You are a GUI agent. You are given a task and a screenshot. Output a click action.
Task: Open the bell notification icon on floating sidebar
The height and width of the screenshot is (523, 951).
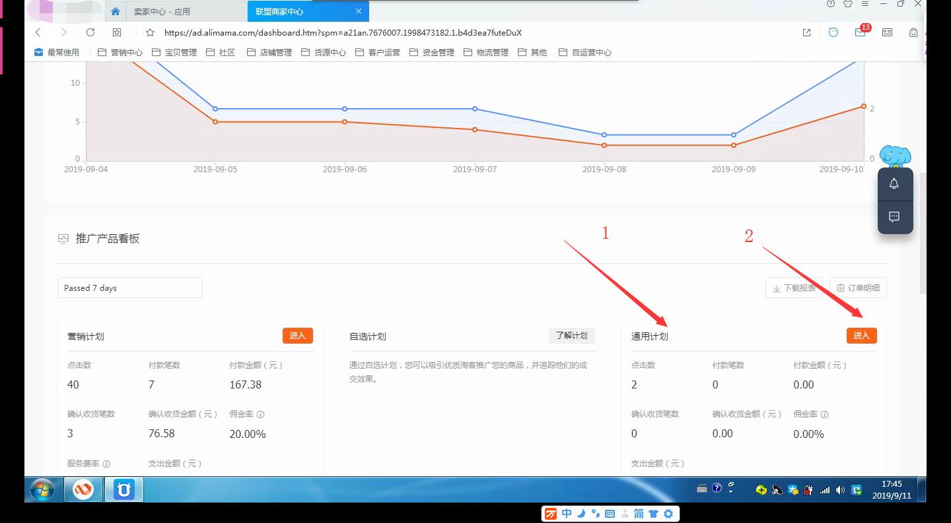(894, 183)
